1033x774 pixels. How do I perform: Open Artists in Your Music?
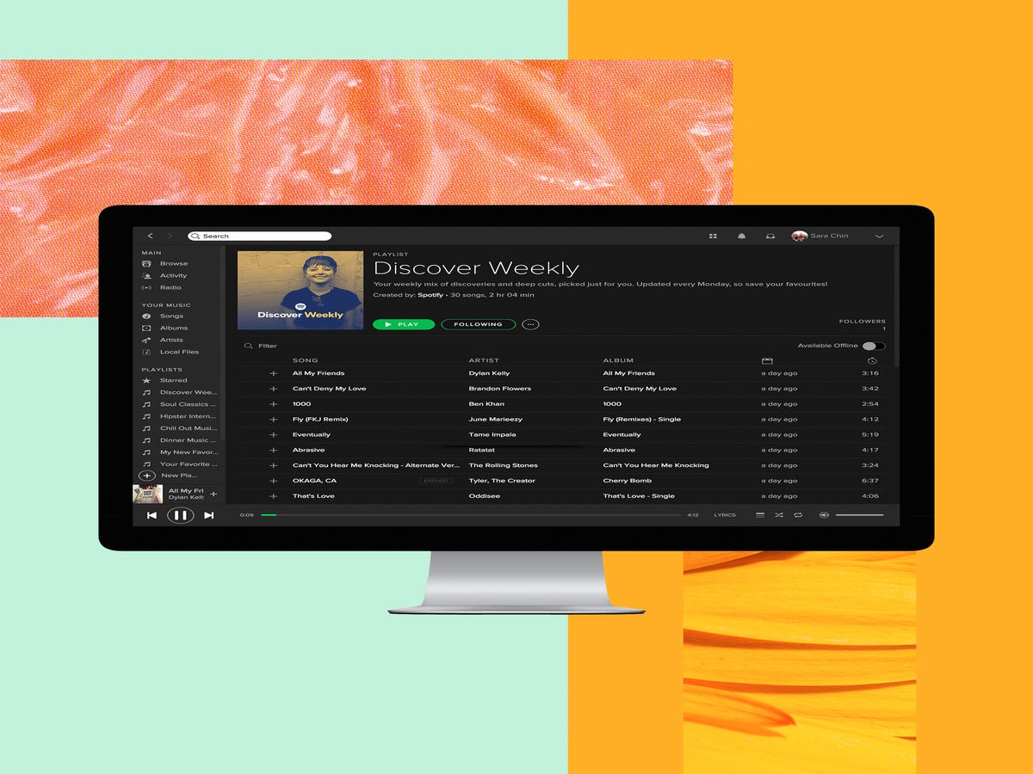tap(171, 340)
